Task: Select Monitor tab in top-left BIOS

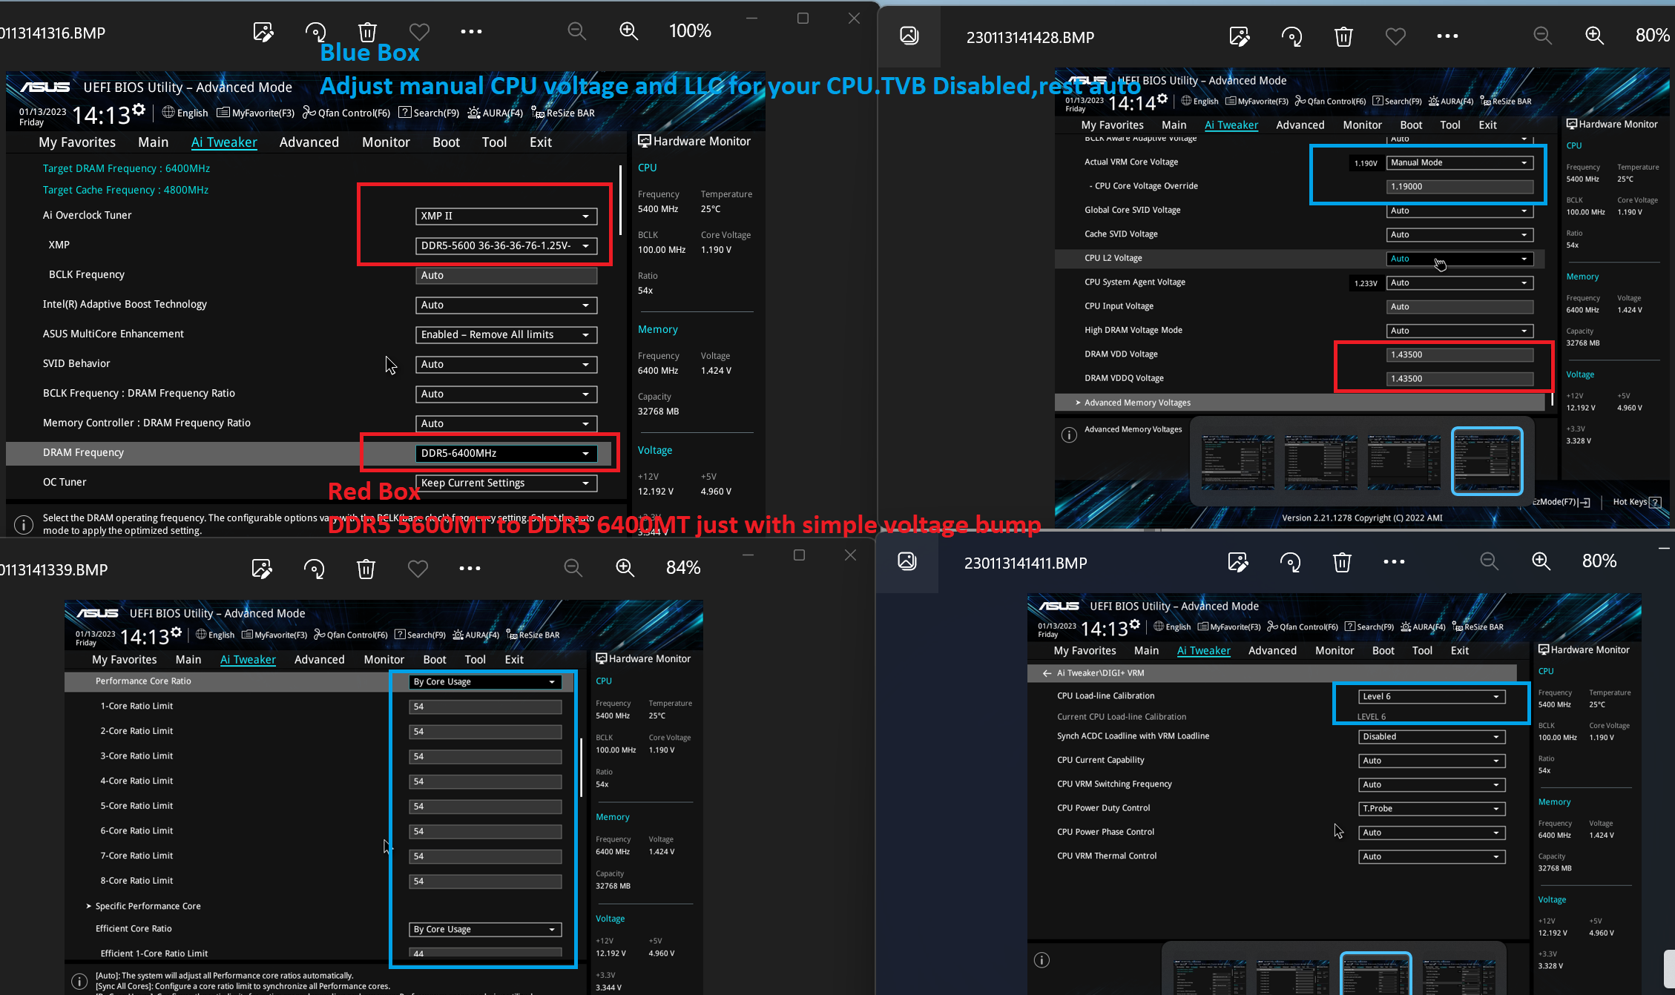Action: pyautogui.click(x=386, y=142)
